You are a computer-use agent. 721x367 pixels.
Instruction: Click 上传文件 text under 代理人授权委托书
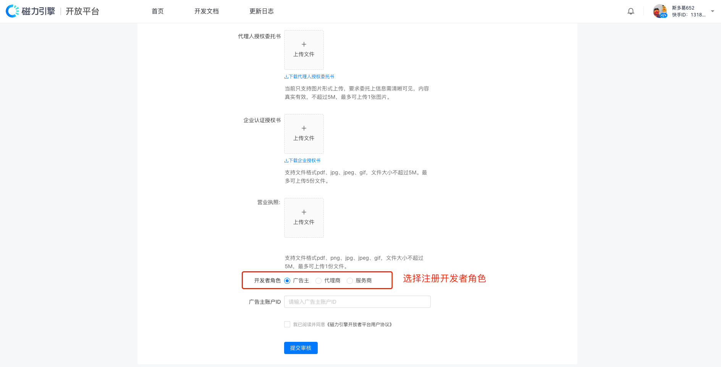[x=304, y=54]
